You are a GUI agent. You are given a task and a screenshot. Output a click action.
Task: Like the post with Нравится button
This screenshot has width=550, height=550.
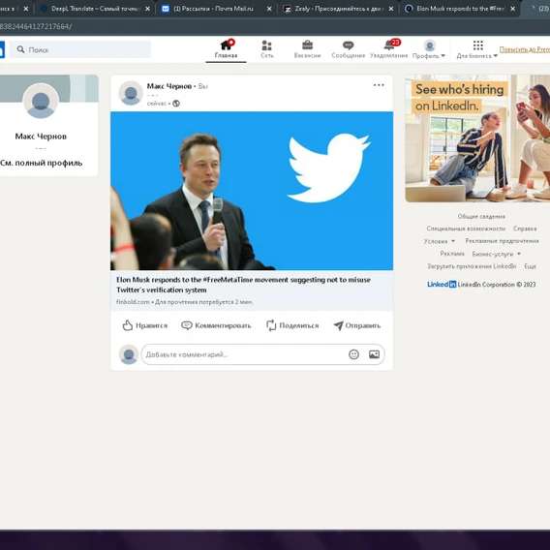(145, 325)
